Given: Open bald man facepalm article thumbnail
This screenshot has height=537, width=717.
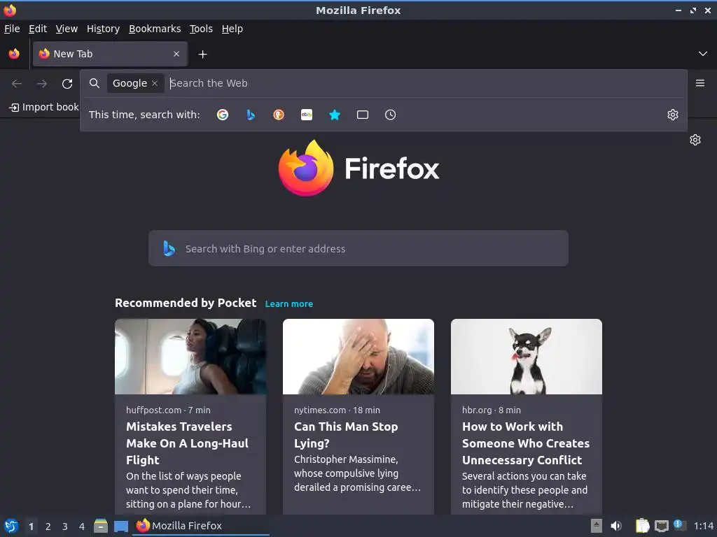Looking at the screenshot, I should click(358, 356).
